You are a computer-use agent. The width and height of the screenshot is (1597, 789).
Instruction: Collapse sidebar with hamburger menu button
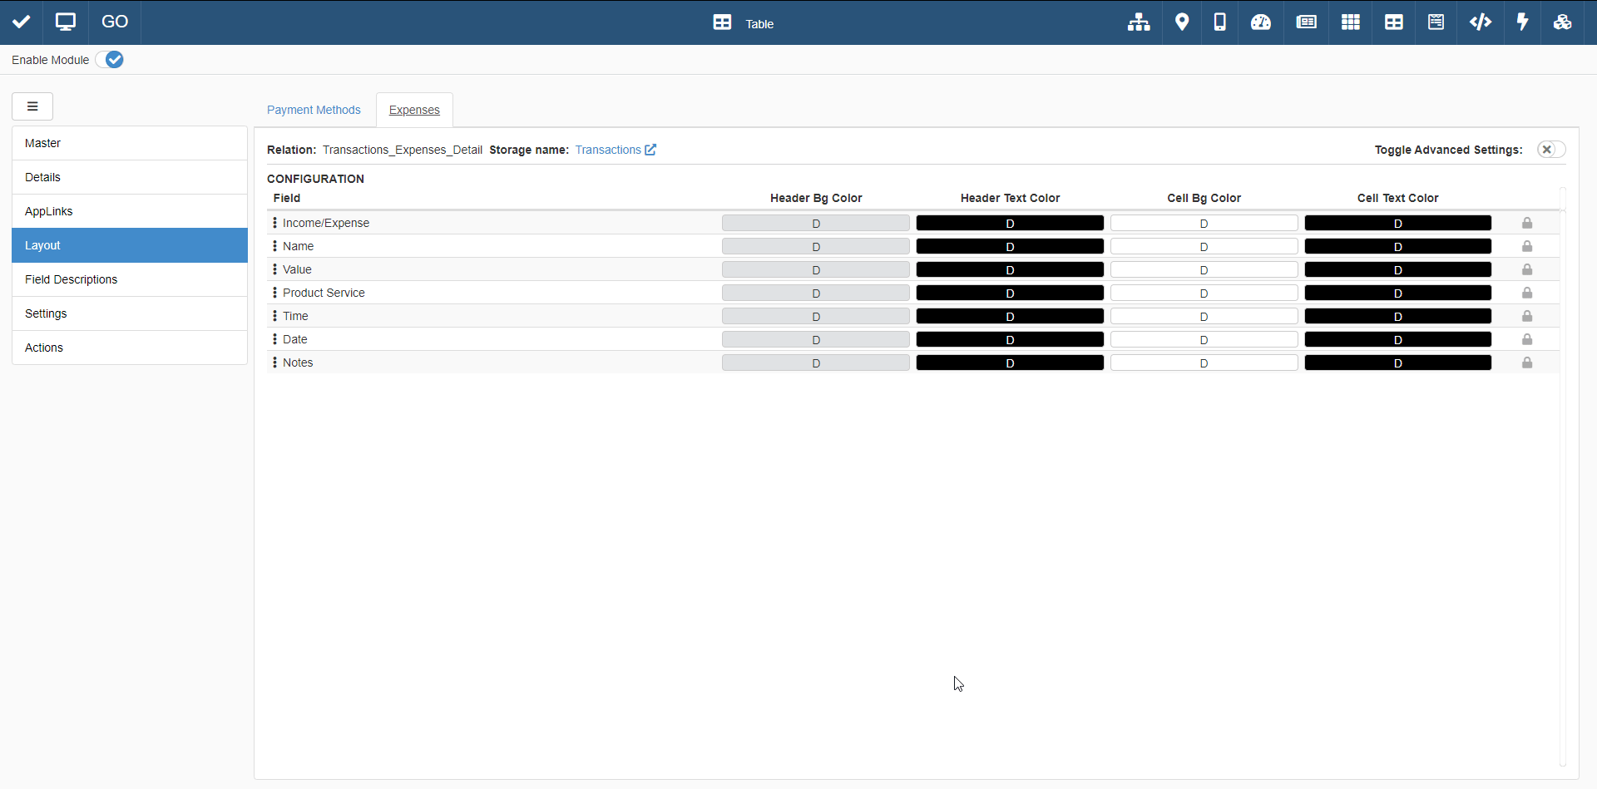(32, 106)
